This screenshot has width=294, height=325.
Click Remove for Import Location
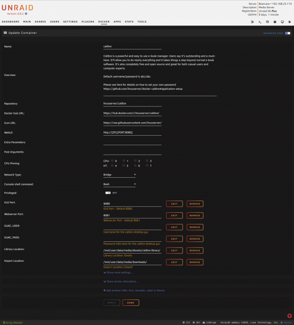(195, 262)
